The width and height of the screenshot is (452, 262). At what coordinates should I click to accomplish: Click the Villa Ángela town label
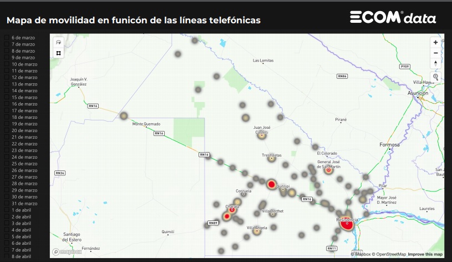tap(257, 228)
